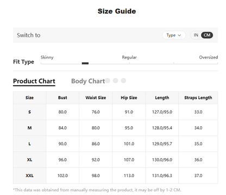Click the Type dropdown chevron arrow
This screenshot has width=226, height=195.
coord(179,35)
